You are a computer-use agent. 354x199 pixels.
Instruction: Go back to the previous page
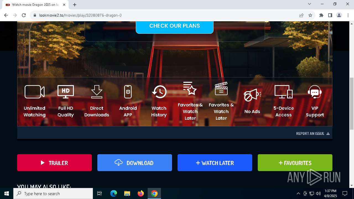point(6,15)
